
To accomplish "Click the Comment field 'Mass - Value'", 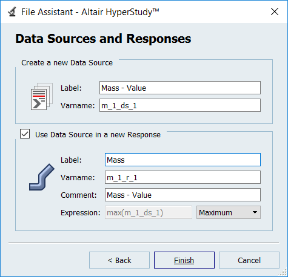I will pos(183,195).
